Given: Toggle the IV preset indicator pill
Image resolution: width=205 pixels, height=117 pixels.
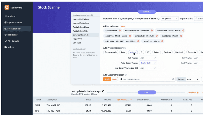Looking at the screenshot, I should 141,52.
